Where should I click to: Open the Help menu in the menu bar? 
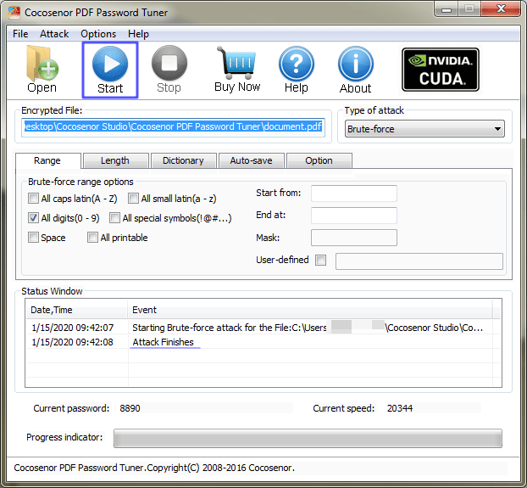[x=138, y=34]
